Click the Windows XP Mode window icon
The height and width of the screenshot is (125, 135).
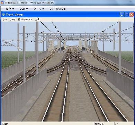(x=2, y=3)
